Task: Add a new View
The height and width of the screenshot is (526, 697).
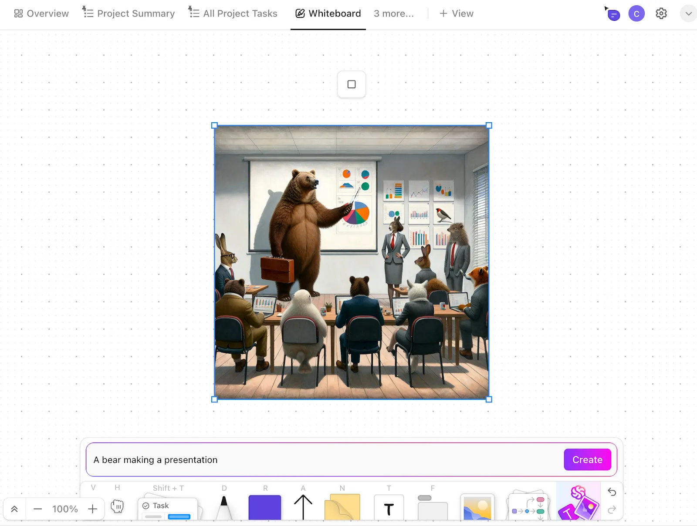Action: (x=456, y=13)
